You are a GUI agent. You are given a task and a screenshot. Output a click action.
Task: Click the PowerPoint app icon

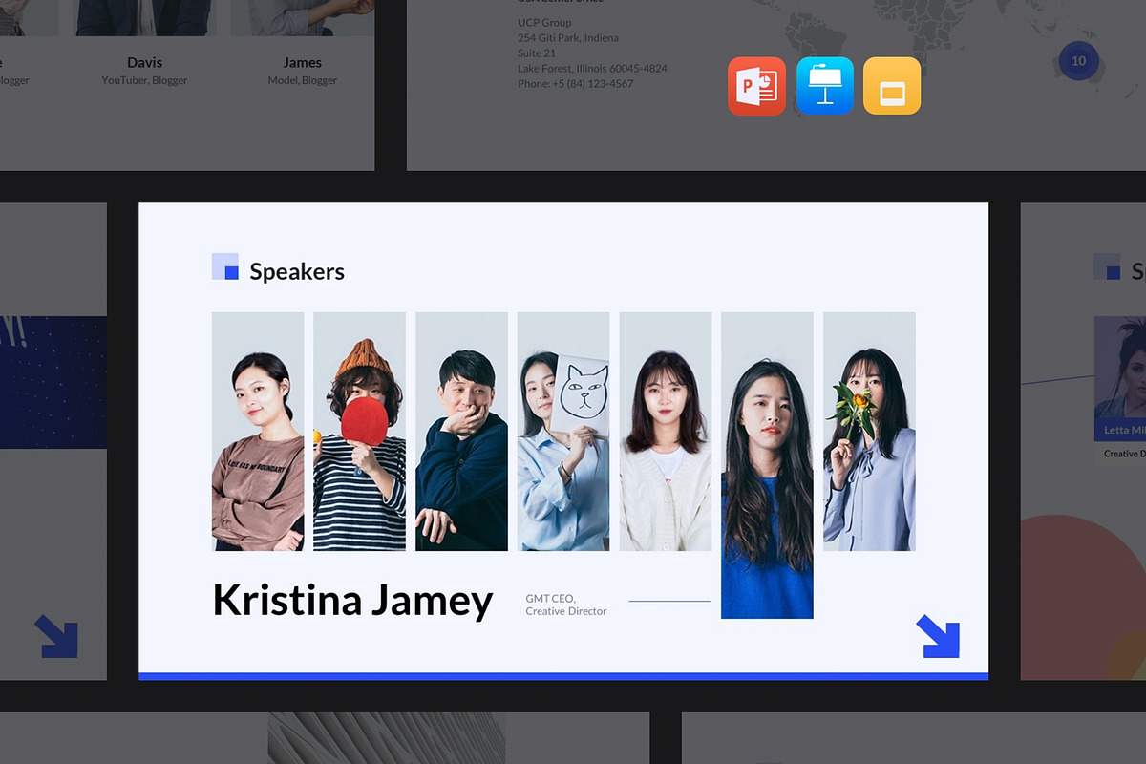756,86
